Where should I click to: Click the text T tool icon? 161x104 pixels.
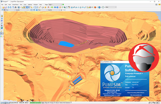click(67, 7)
